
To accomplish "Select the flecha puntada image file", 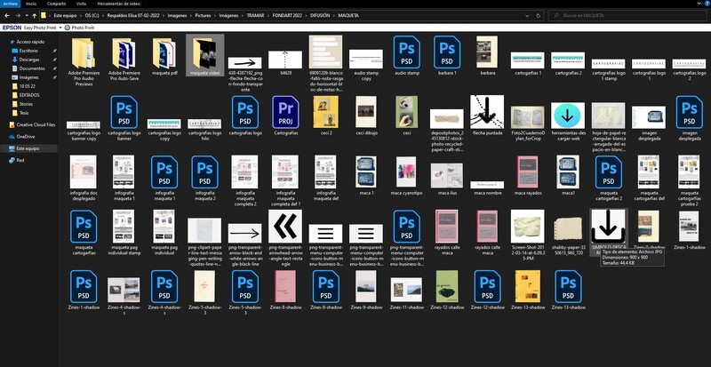I will click(x=487, y=116).
